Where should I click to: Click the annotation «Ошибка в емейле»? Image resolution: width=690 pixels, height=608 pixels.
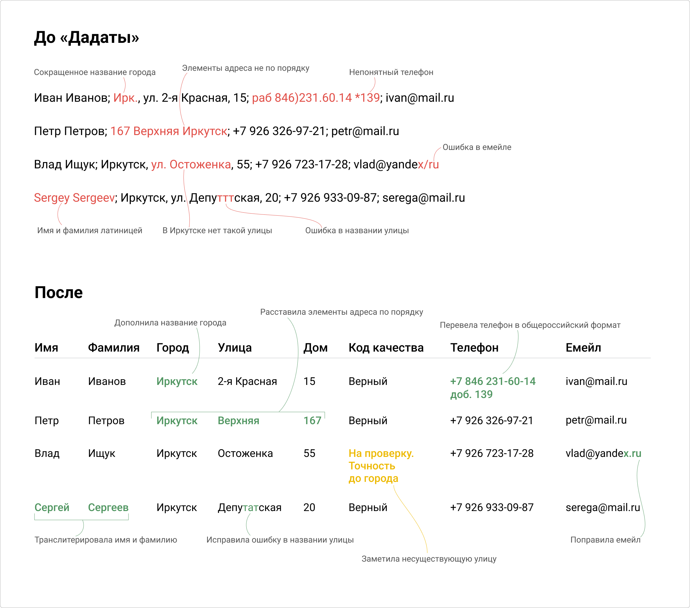(476, 147)
